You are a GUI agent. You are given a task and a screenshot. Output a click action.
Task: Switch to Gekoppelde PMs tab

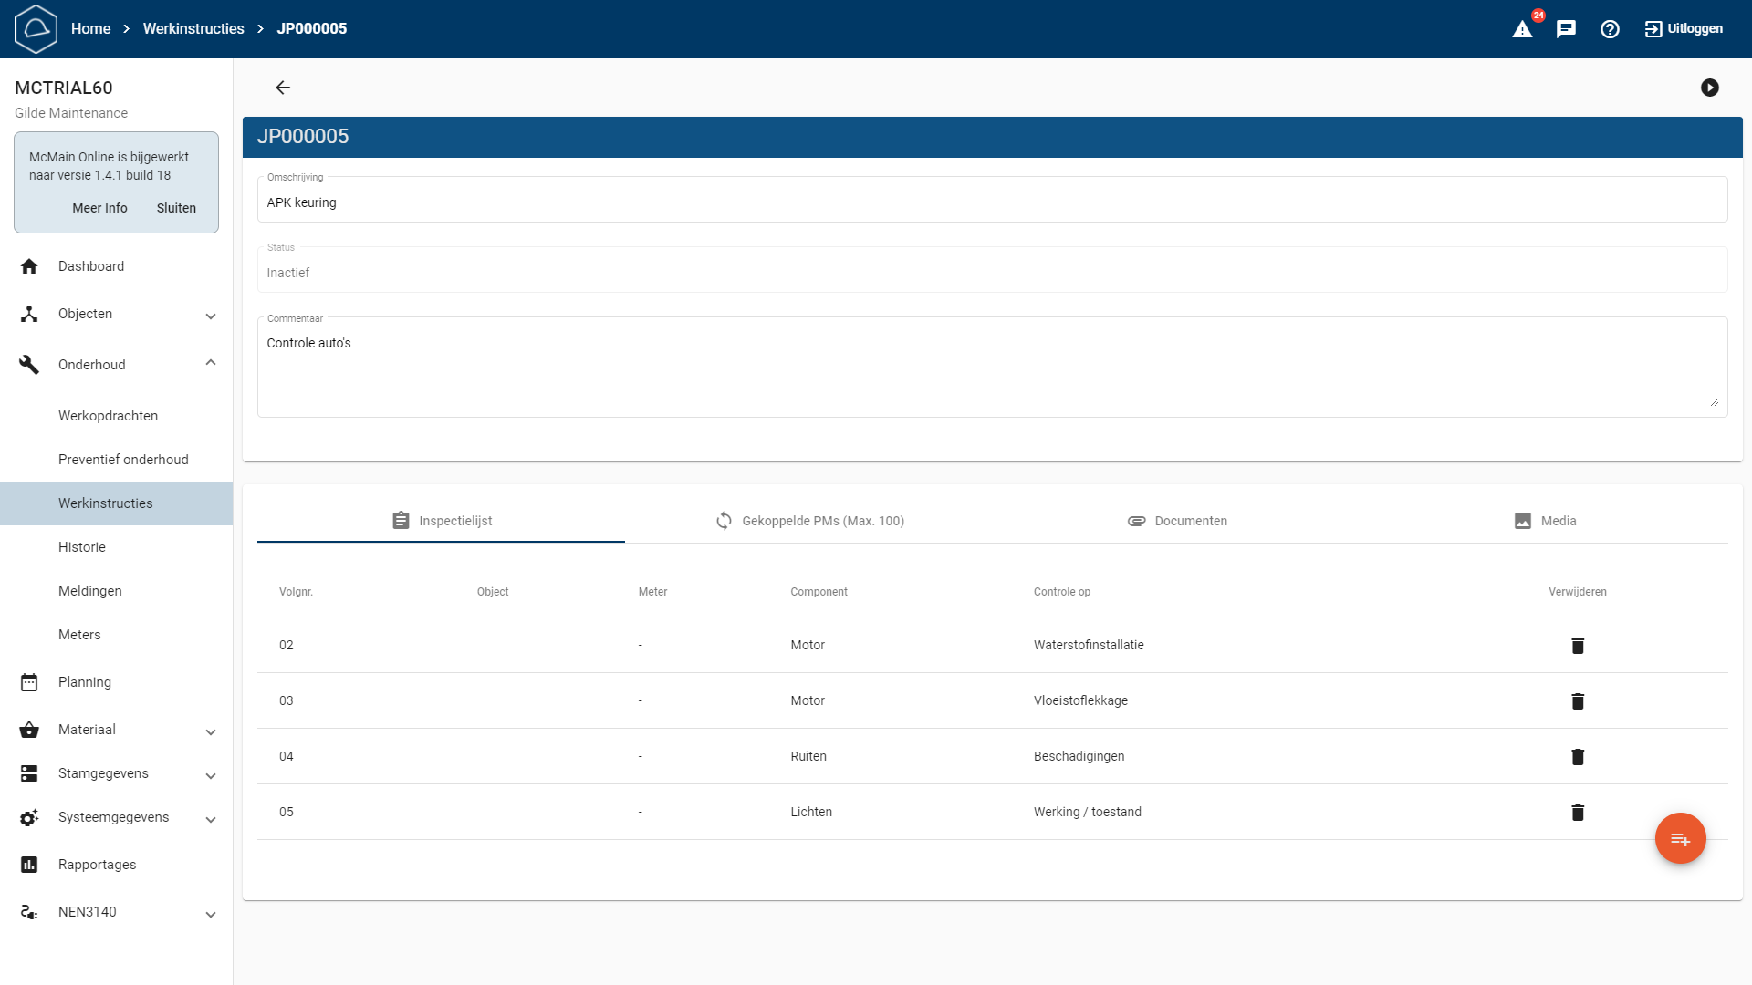809,521
